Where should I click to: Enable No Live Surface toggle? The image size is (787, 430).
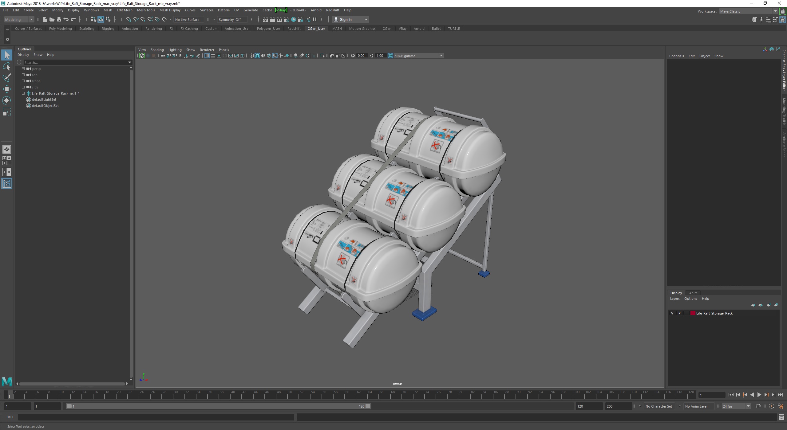coord(188,20)
